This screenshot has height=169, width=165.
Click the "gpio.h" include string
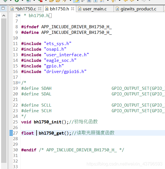pyautogui.click(x=54, y=66)
